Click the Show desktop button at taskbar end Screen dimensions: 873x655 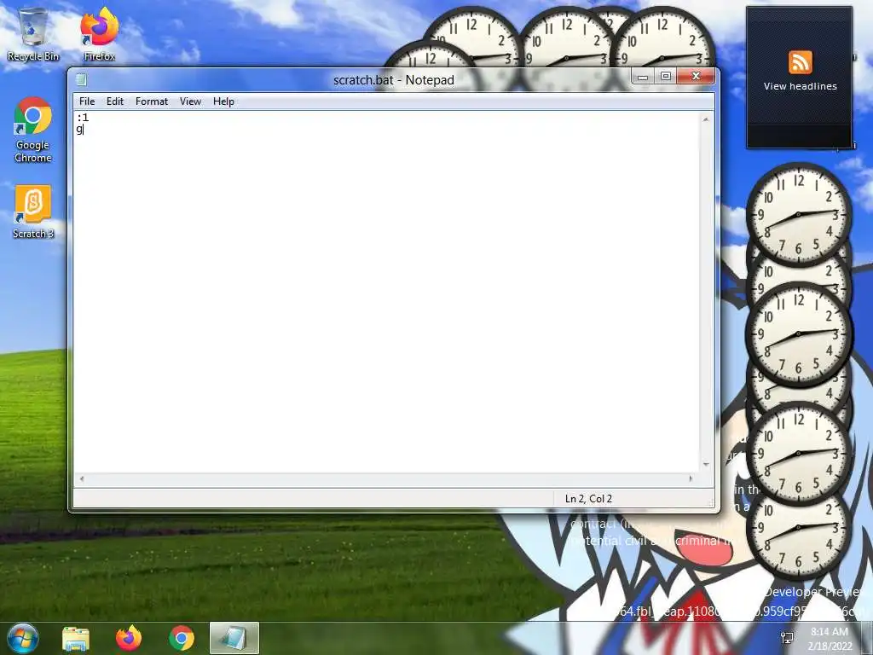[867, 638]
